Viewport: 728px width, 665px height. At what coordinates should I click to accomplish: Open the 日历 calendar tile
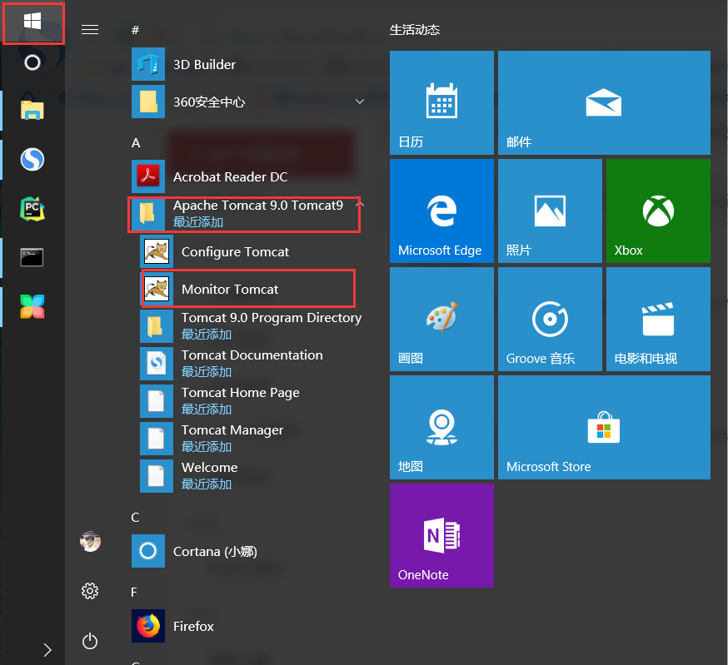441,102
